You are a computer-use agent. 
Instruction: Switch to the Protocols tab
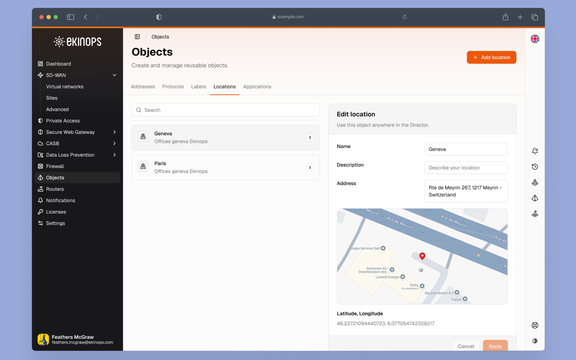[173, 86]
